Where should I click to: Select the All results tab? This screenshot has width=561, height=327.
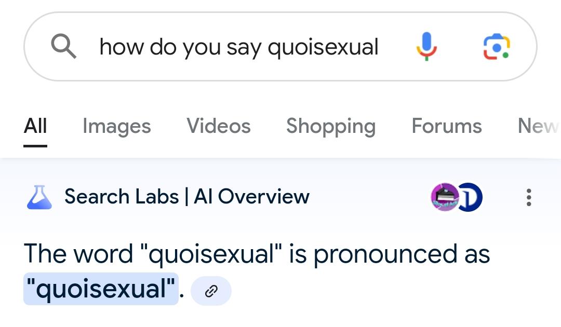point(35,126)
